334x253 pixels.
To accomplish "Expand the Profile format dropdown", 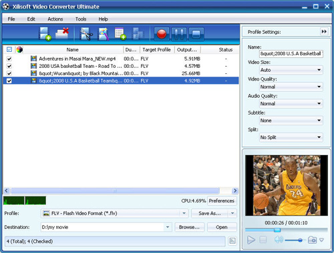I will click(184, 213).
